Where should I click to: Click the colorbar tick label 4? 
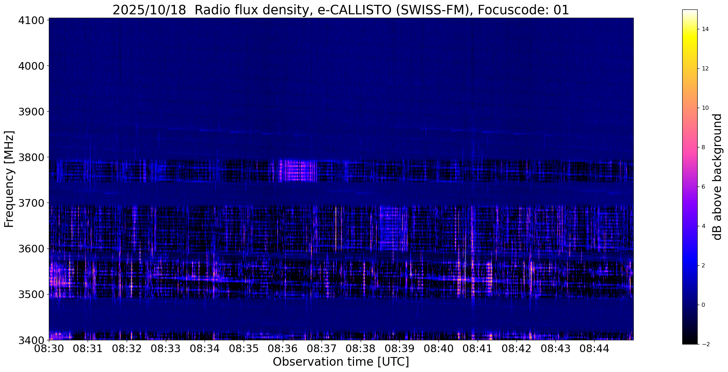coord(704,226)
